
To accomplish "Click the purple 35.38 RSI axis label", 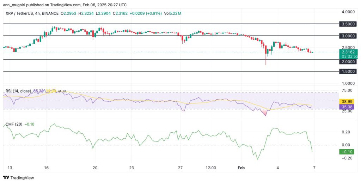I will tap(347, 107).
